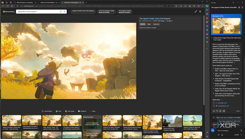This screenshot has width=245, height=139.
Task: Show next image with right arrow
Action: (x=133, y=61)
